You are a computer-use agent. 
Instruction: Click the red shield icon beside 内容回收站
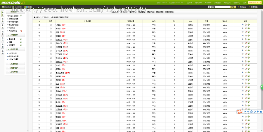click(x=21, y=31)
